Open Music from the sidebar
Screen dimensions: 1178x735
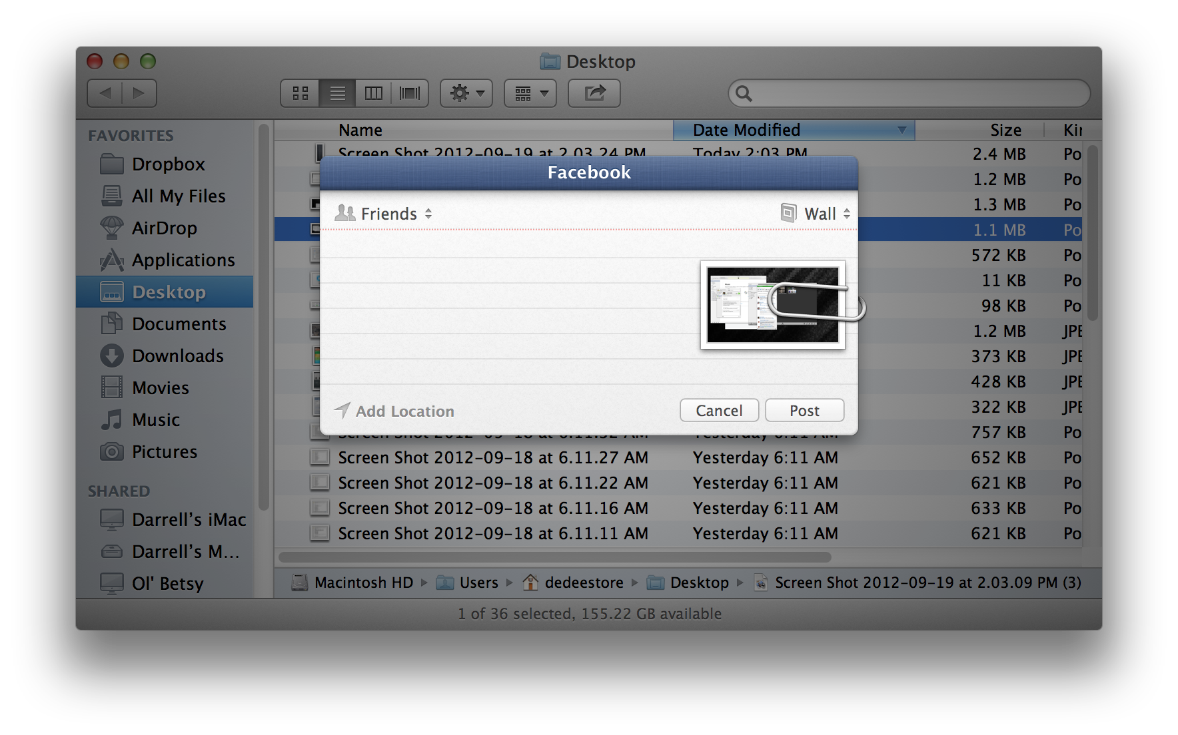[165, 419]
